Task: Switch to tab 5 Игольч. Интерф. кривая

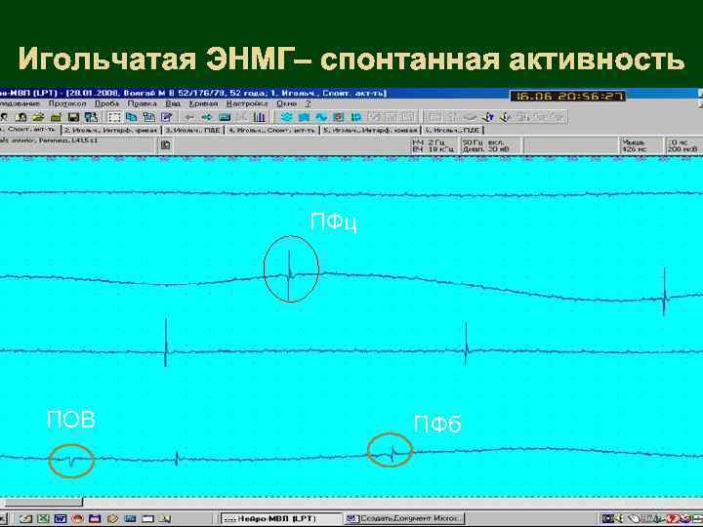Action: pyautogui.click(x=370, y=130)
